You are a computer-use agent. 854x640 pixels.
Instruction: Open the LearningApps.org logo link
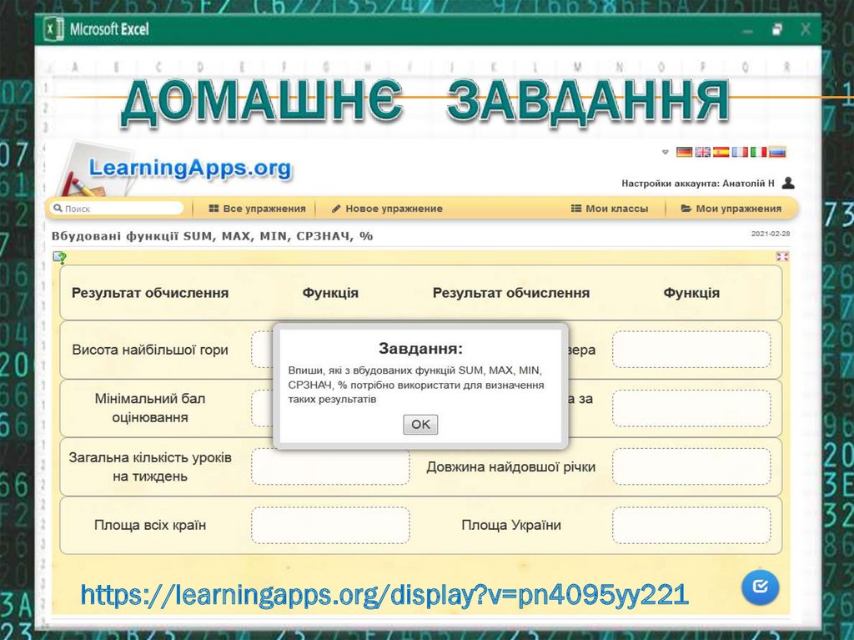tap(189, 168)
